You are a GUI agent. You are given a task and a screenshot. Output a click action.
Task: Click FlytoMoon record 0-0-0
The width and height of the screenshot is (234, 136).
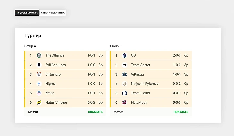point(177,102)
